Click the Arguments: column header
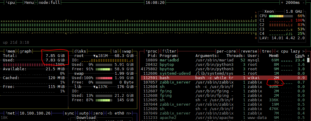311x121 pixels. [x=207, y=56]
